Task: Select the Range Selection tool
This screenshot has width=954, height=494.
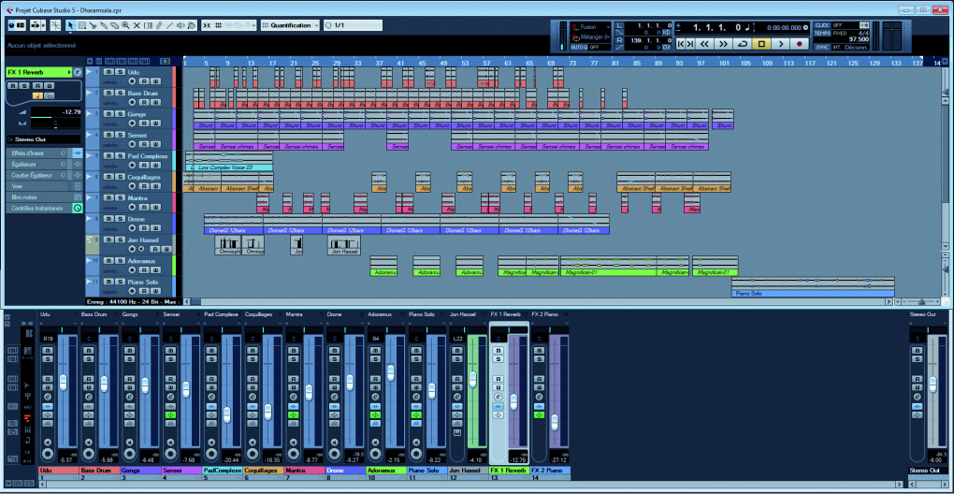Action: coord(82,25)
